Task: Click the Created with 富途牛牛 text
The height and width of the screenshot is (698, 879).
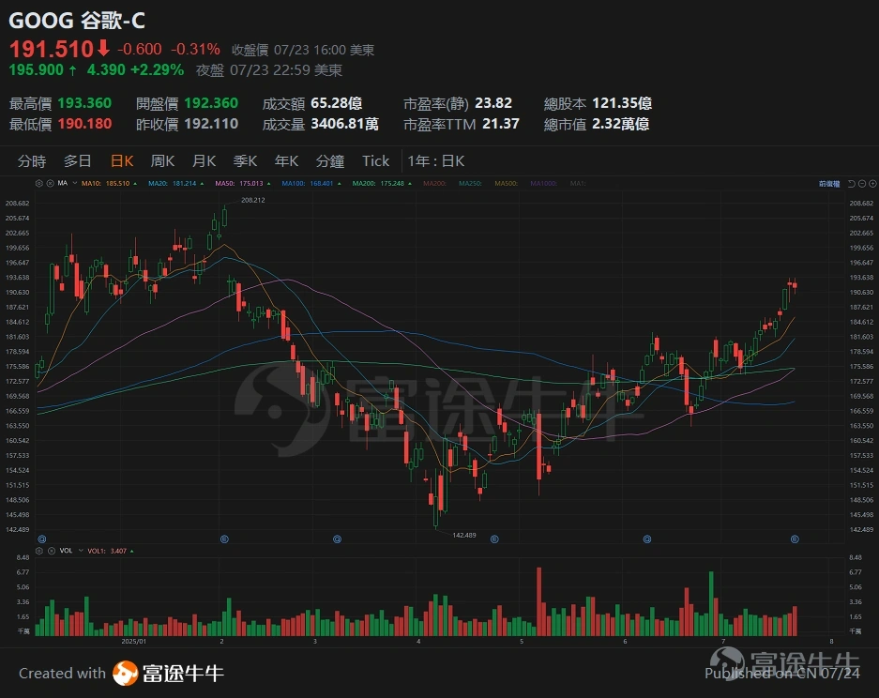Action: point(121,674)
